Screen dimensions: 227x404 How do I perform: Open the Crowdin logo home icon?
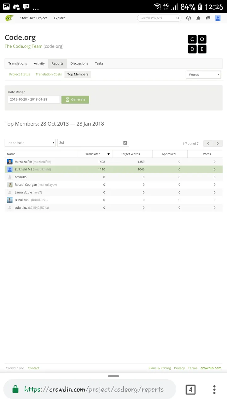click(9, 18)
